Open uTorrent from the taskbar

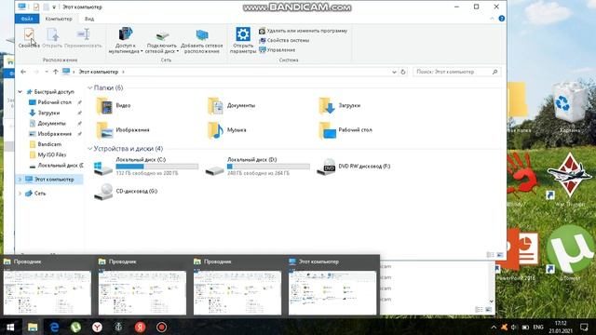[x=75, y=327]
